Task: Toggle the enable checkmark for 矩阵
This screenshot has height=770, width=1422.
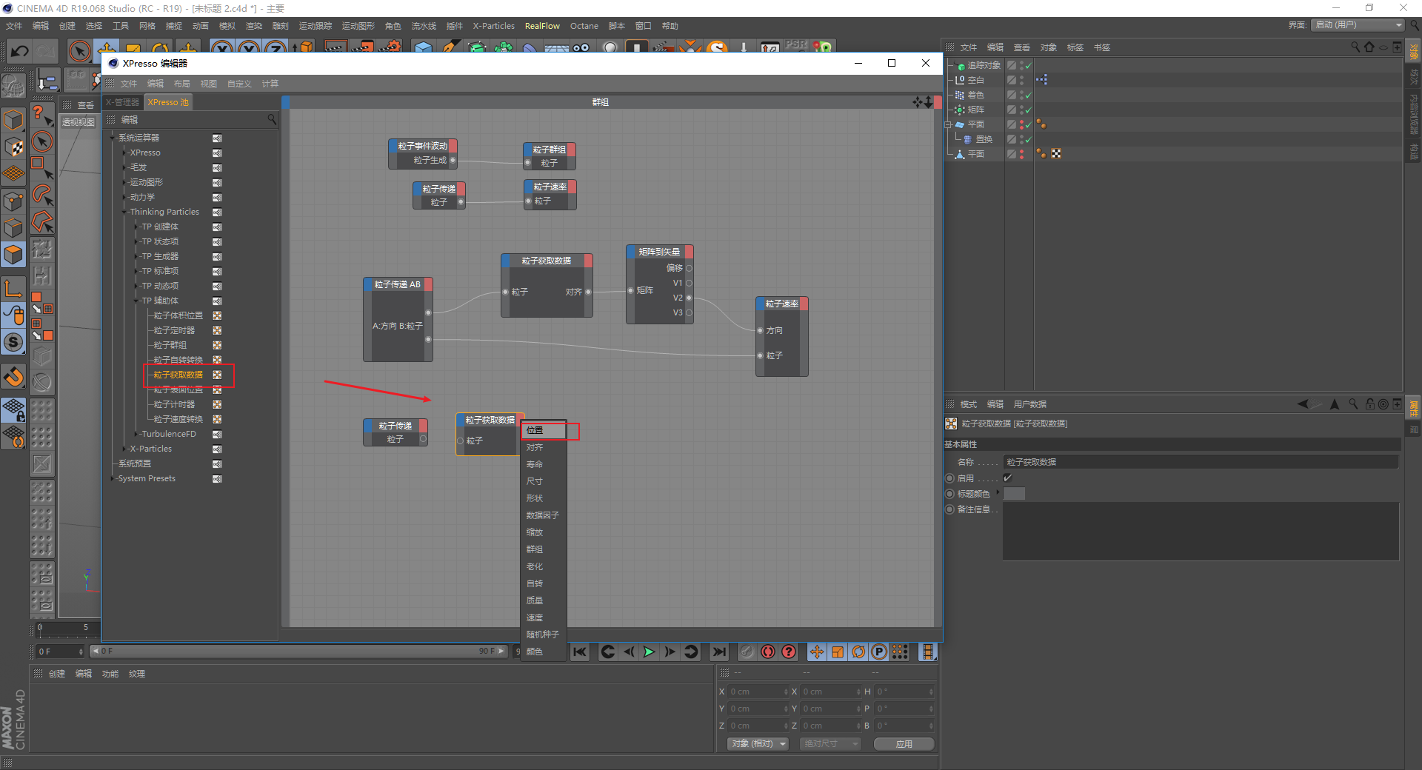Action: point(1028,110)
